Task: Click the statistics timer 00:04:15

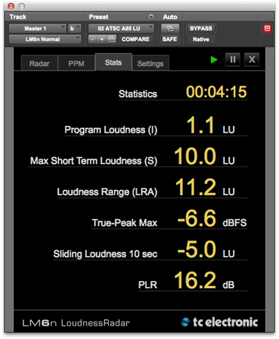Action: pyautogui.click(x=216, y=92)
